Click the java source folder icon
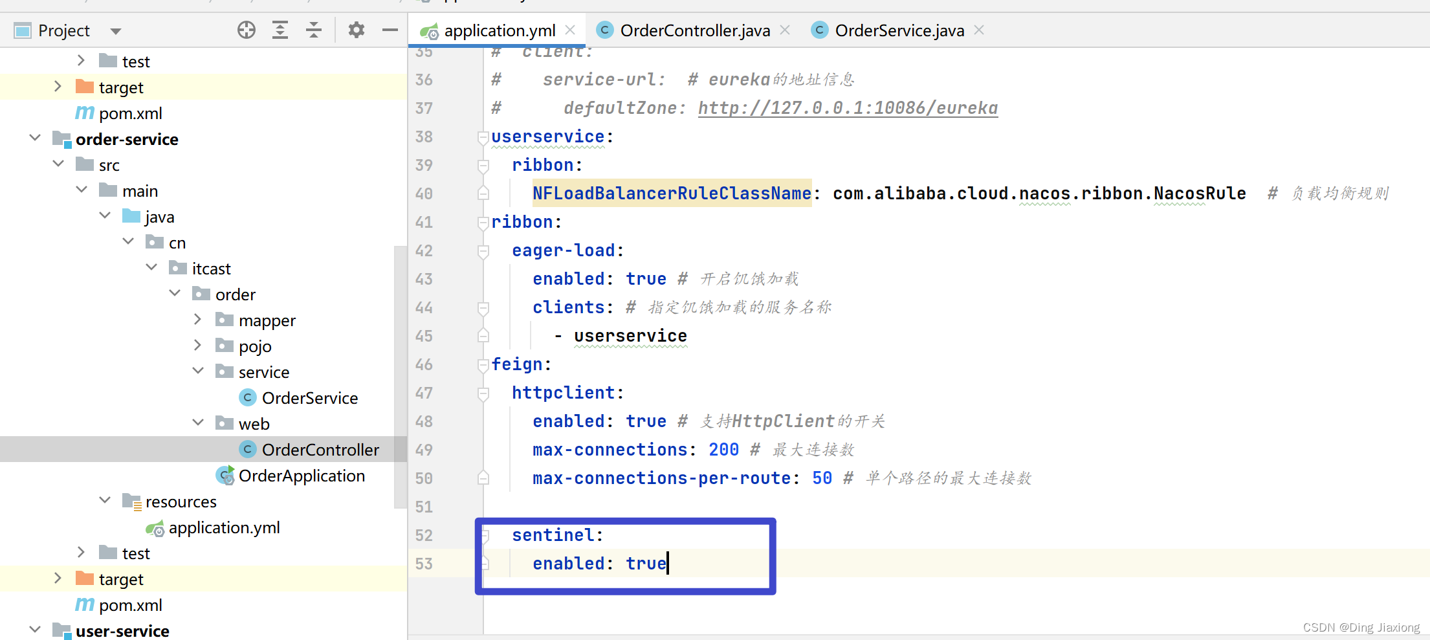 coord(131,216)
